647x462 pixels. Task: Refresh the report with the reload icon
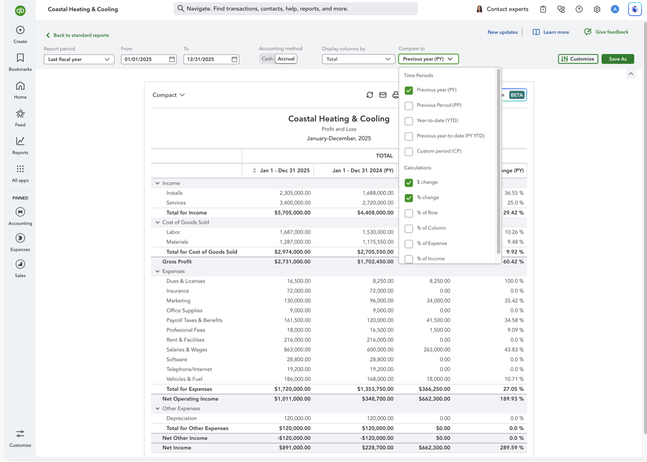point(370,95)
